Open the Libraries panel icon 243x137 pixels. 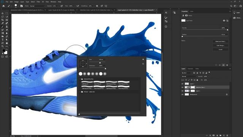tap(234, 18)
